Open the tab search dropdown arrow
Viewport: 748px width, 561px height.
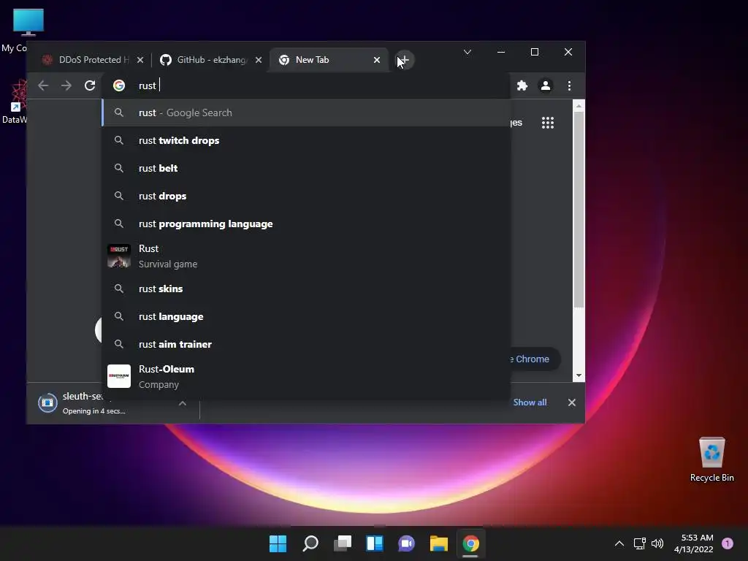467,52
